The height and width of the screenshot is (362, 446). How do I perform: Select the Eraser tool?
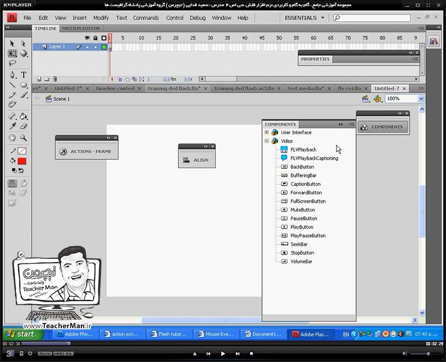pyautogui.click(x=24, y=126)
